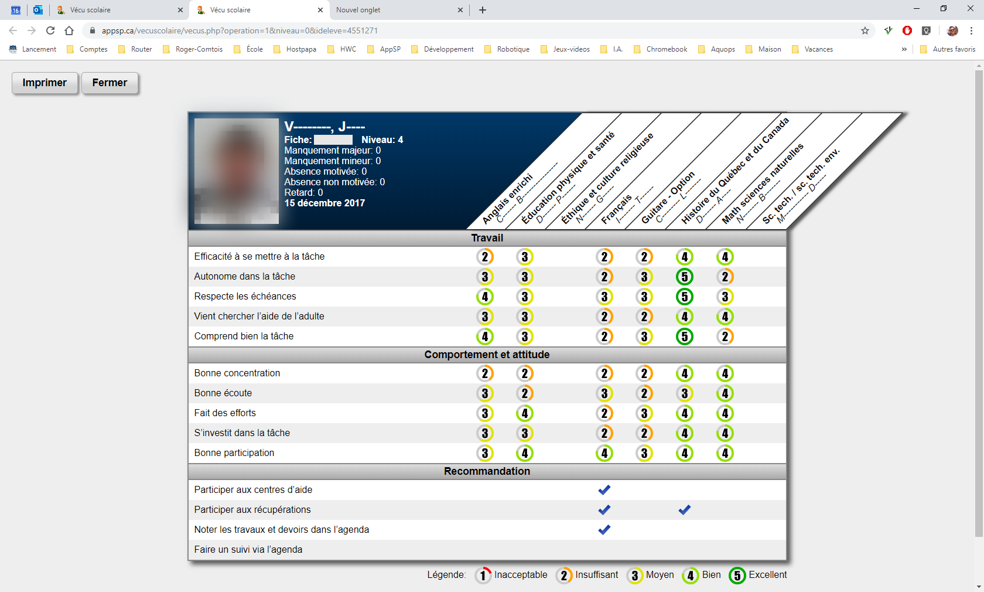Image resolution: width=984 pixels, height=592 pixels.
Task: Open pinned Outlook tab
Action: click(37, 10)
